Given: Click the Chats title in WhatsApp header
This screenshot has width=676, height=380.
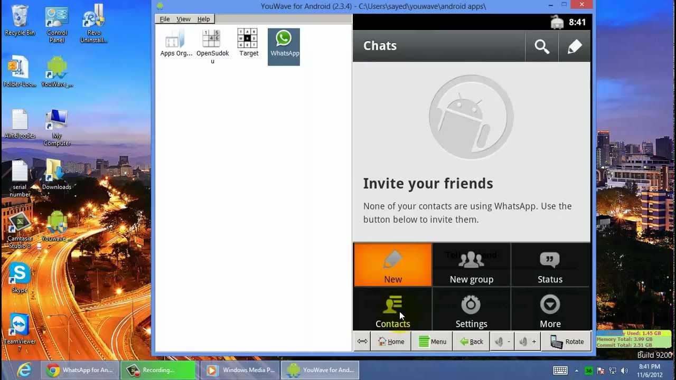Looking at the screenshot, I should click(380, 46).
